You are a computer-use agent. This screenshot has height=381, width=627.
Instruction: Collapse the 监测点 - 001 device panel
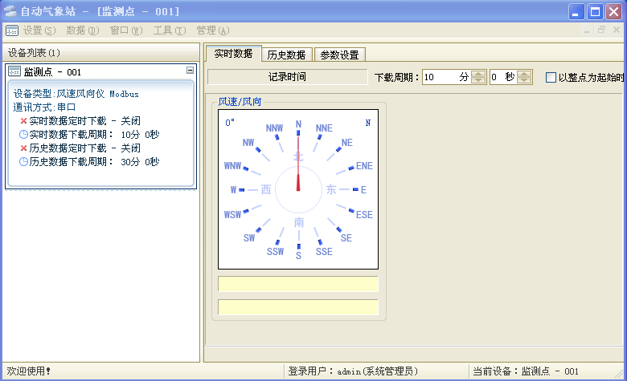(x=190, y=71)
